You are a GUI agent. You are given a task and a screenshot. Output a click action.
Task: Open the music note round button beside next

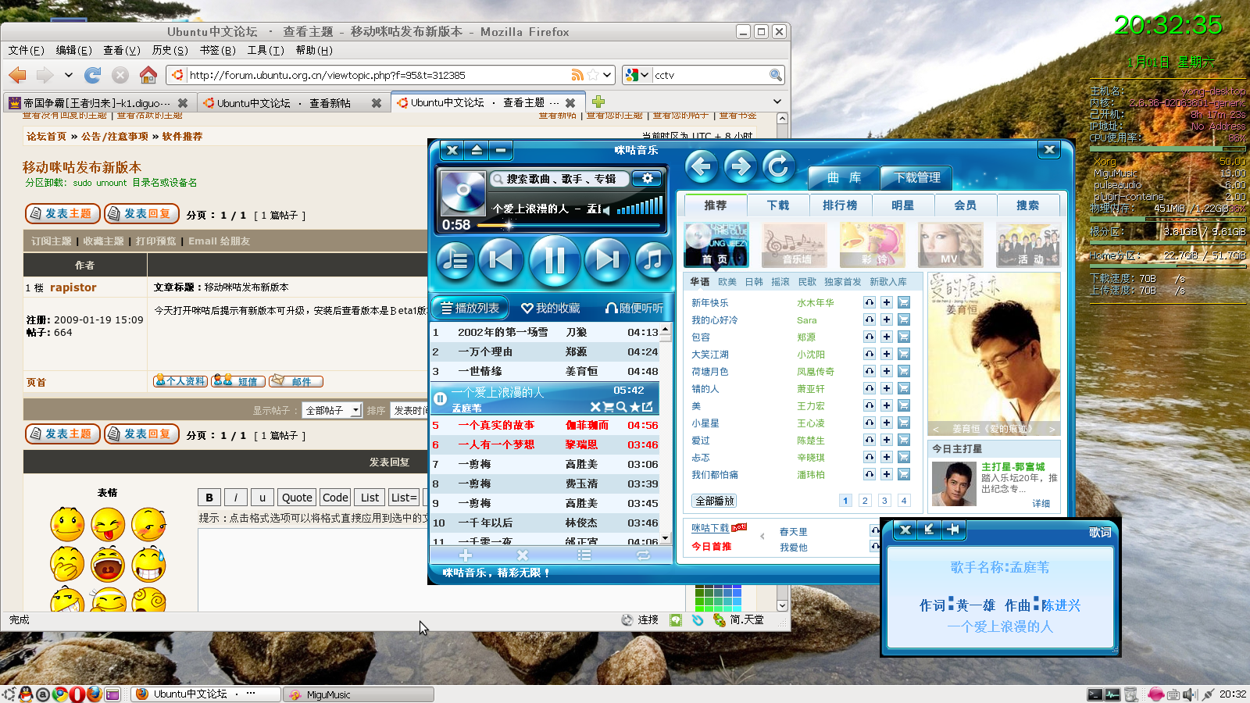pos(653,260)
